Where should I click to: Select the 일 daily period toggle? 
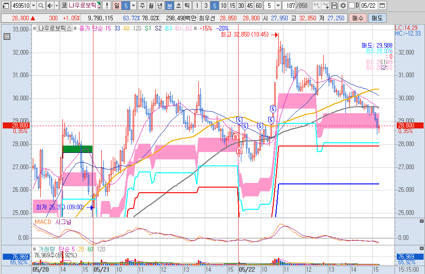coord(117,6)
